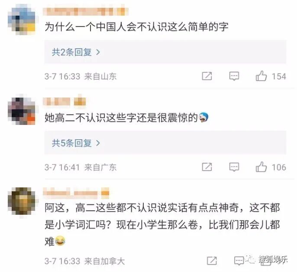The image size is (297, 272).
Task: Open first commenter's blurred username
Action: pyautogui.click(x=86, y=11)
